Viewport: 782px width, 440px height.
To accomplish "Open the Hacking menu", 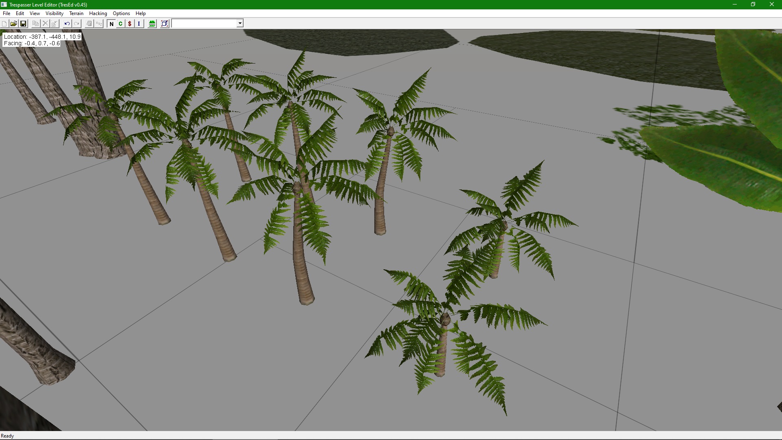I will (x=98, y=13).
